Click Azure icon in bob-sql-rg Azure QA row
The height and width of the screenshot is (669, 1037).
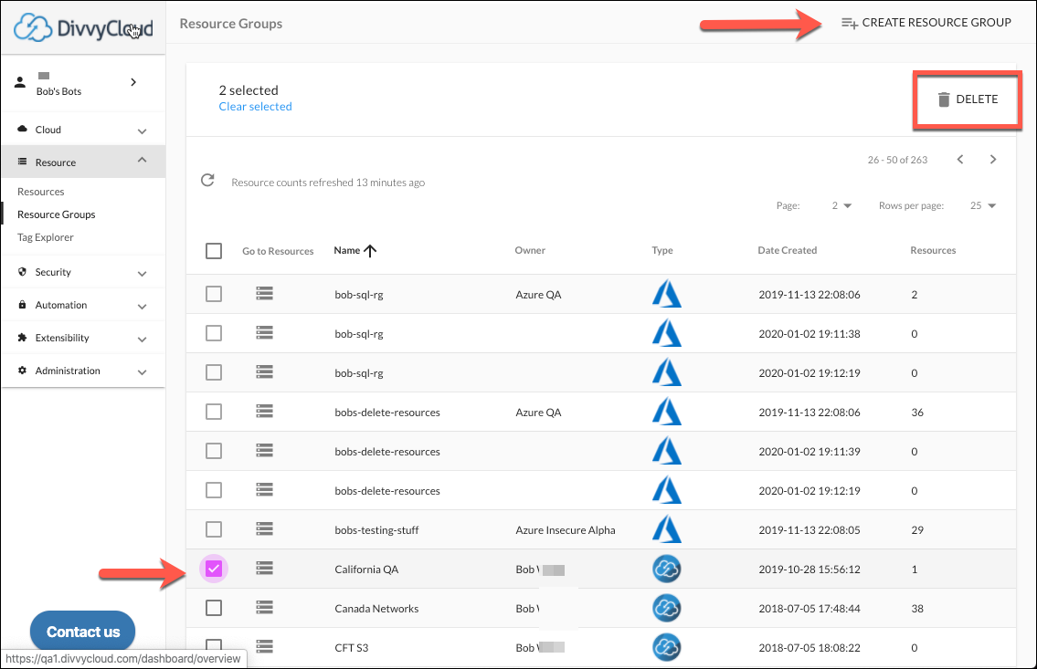[x=667, y=294]
